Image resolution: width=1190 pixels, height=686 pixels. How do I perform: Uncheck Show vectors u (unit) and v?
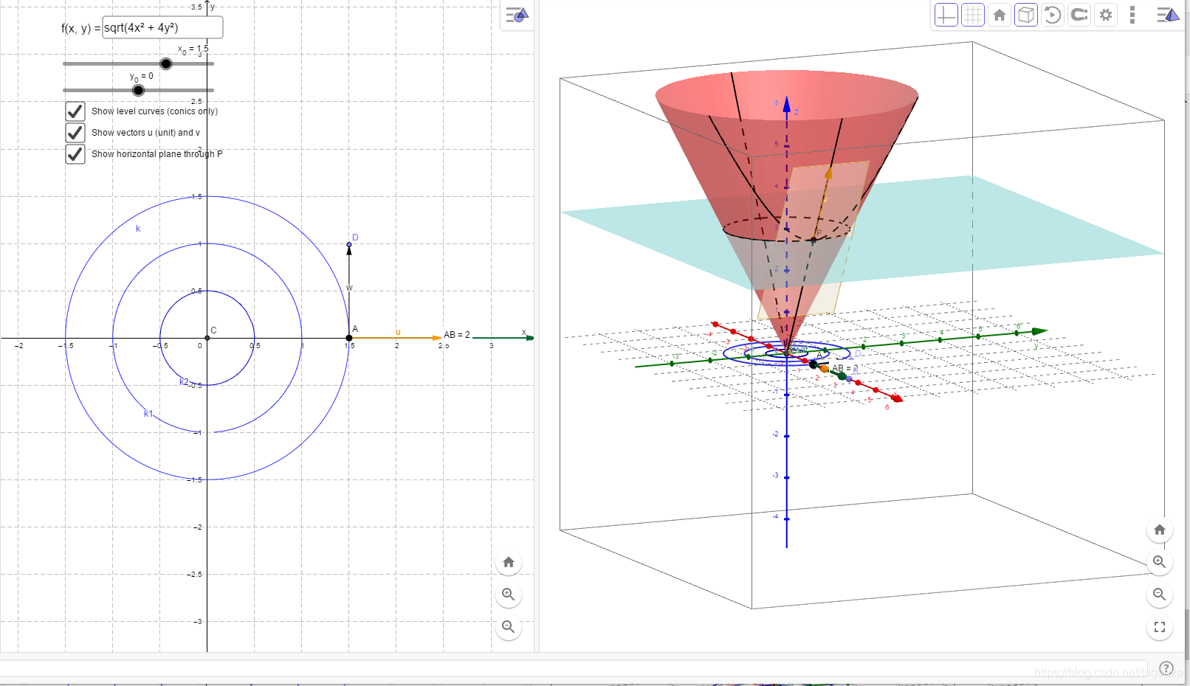click(75, 133)
